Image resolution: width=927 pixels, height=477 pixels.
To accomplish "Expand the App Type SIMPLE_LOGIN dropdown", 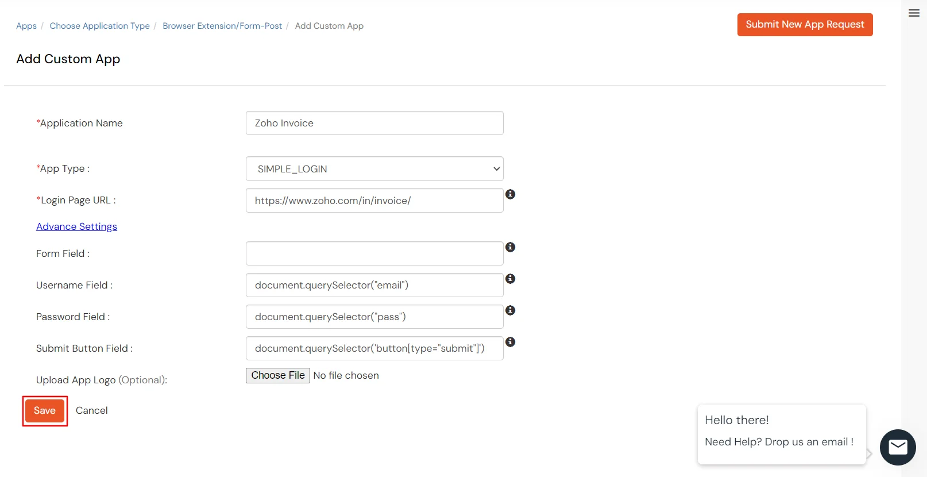I will tap(374, 169).
